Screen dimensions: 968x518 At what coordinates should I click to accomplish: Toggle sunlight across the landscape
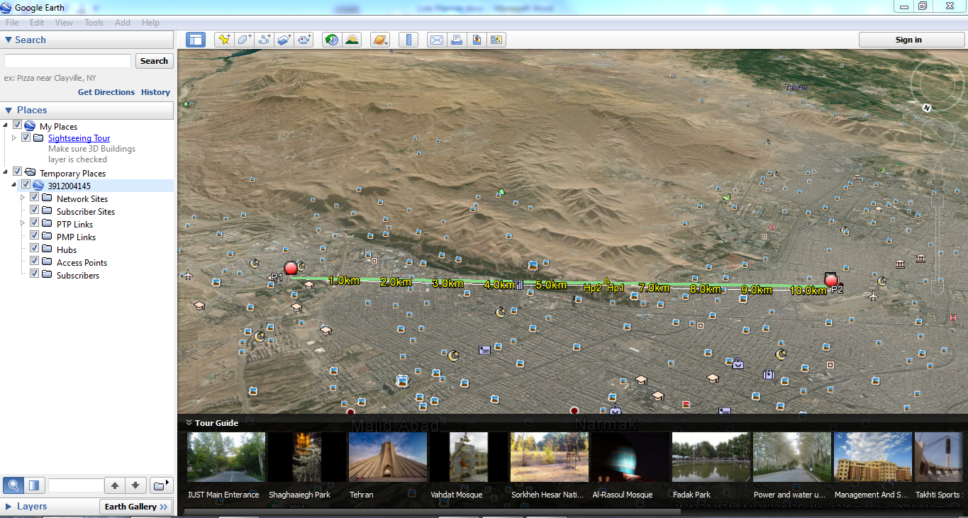(352, 40)
